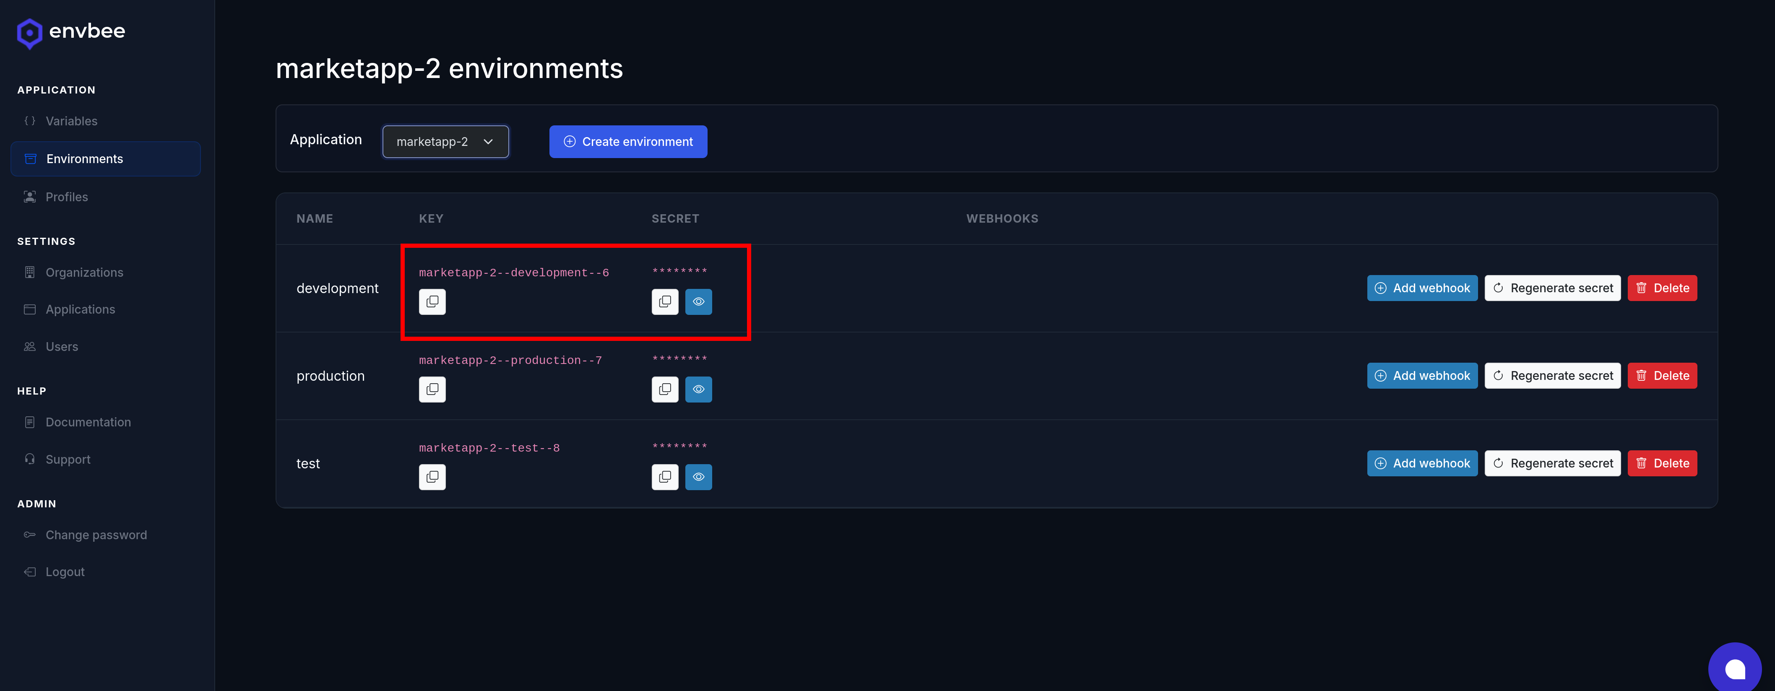Click the KEY column header
The height and width of the screenshot is (691, 1775).
(431, 218)
